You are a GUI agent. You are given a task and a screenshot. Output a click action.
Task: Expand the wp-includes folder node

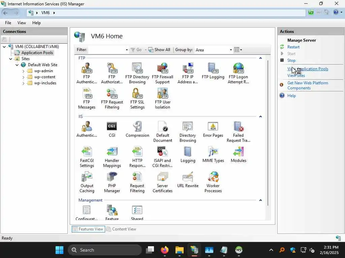point(23,83)
